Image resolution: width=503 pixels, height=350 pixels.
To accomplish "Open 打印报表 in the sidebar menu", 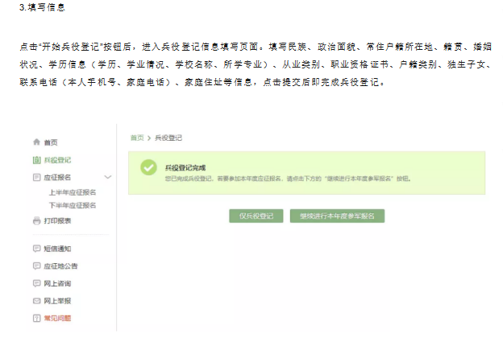I will pyautogui.click(x=57, y=220).
